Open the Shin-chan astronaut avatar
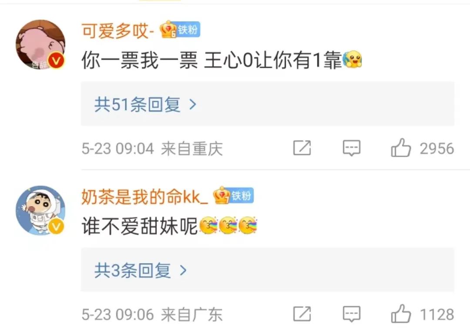Screen dimensions: 470x335 click(x=40, y=210)
